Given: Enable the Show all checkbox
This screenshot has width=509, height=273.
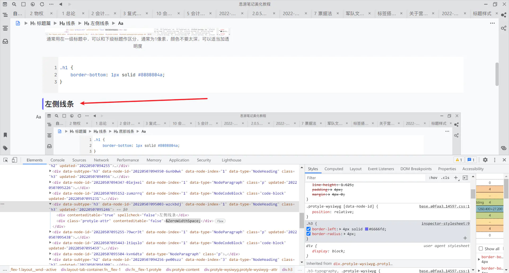Looking at the screenshot, I should (x=481, y=249).
